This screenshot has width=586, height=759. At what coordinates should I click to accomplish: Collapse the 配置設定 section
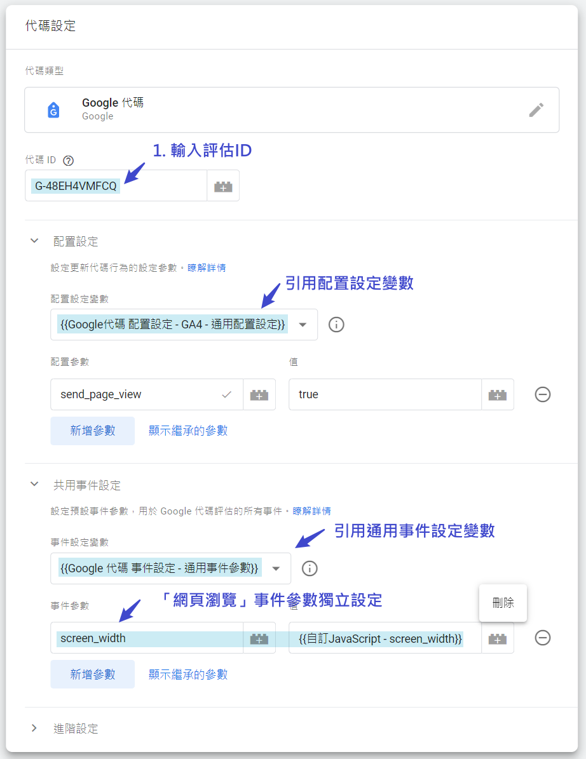pyautogui.click(x=34, y=241)
